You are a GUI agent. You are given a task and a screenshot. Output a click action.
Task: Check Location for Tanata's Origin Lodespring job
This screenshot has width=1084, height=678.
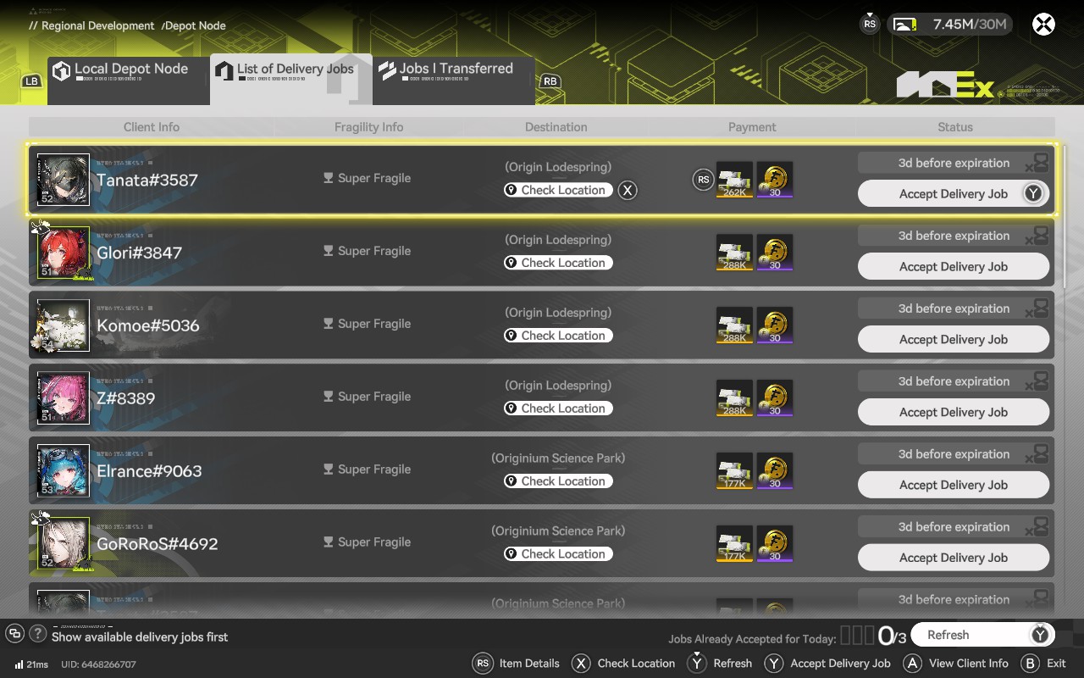pyautogui.click(x=556, y=190)
